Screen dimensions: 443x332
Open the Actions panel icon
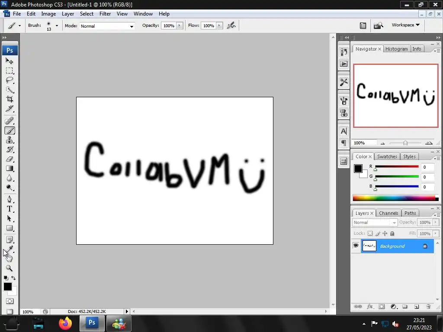(343, 64)
